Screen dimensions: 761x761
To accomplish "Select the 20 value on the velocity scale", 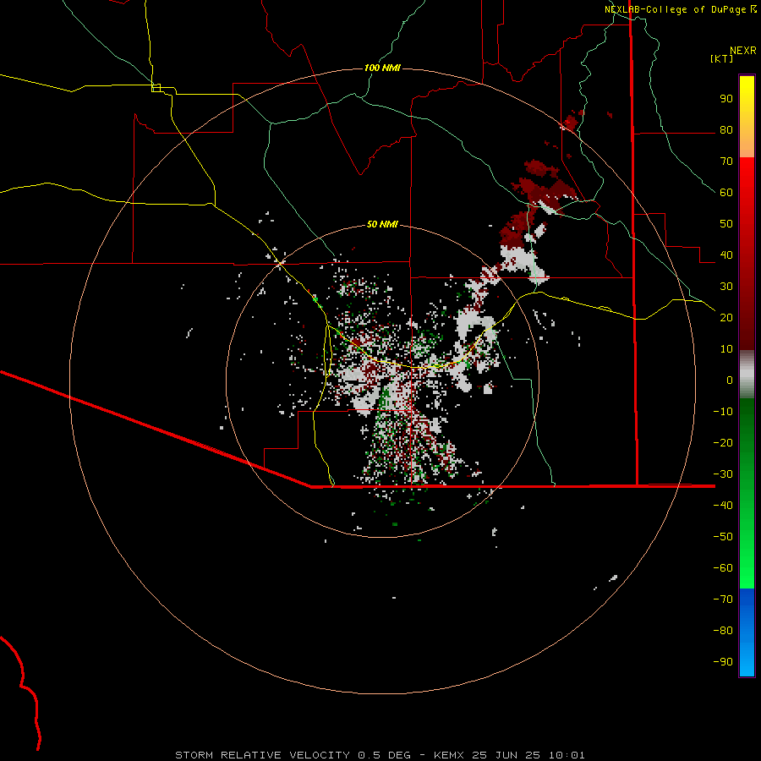I will point(726,317).
